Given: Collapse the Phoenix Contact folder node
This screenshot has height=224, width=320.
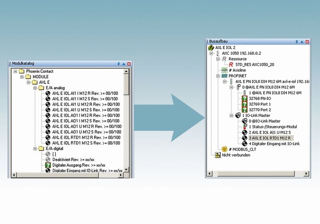Looking at the screenshot, I should (x=15, y=72).
